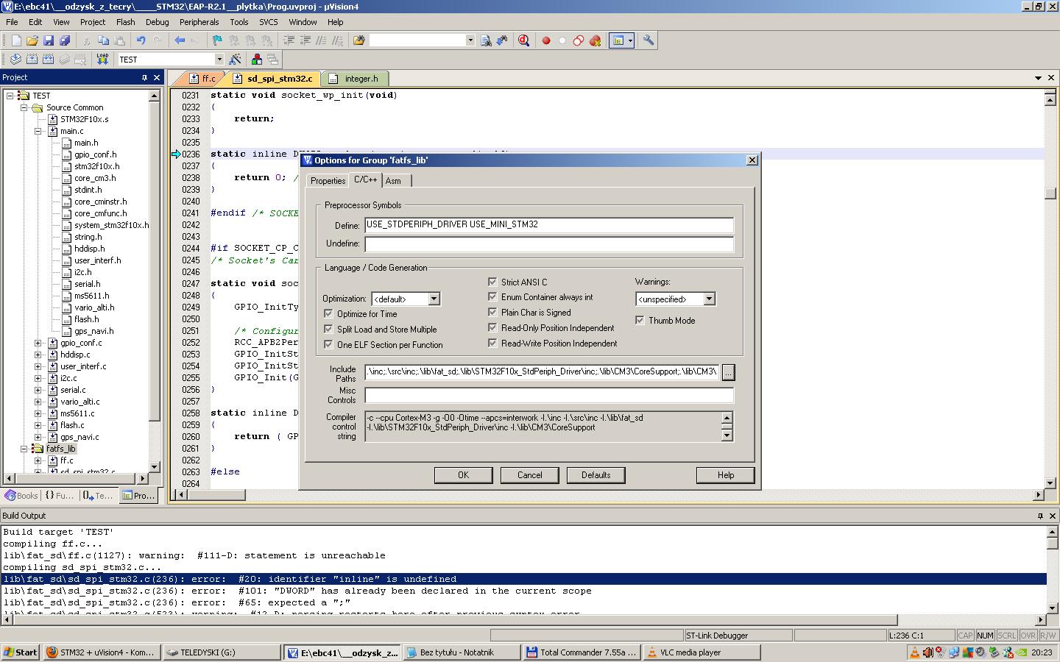The height and width of the screenshot is (662, 1060).
Task: Open Manage Components colored blocks icon
Action: [x=257, y=59]
